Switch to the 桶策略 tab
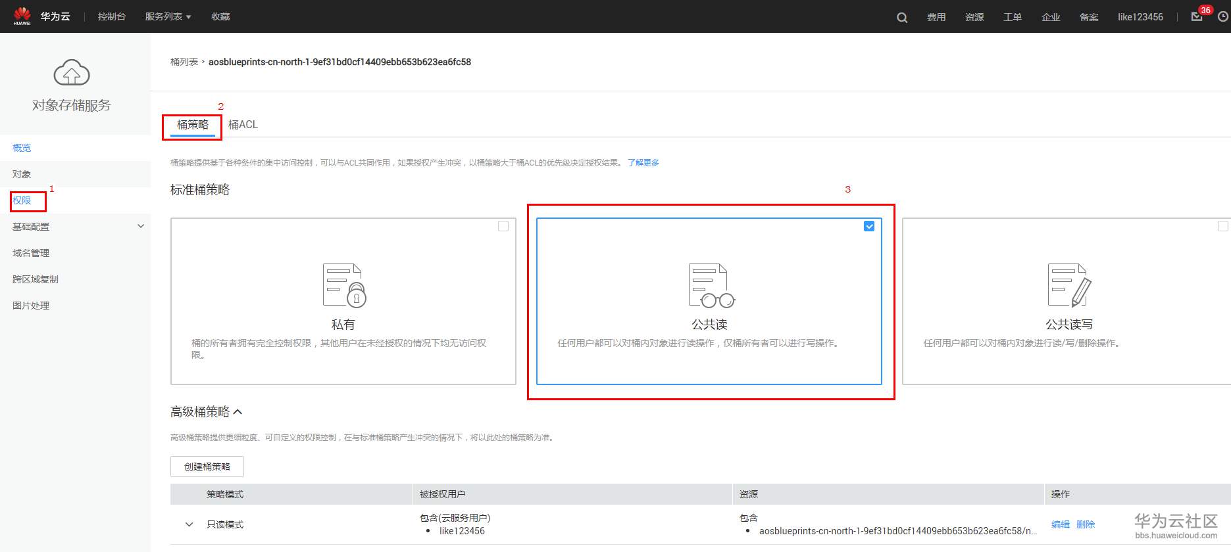This screenshot has width=1231, height=552. [x=193, y=124]
